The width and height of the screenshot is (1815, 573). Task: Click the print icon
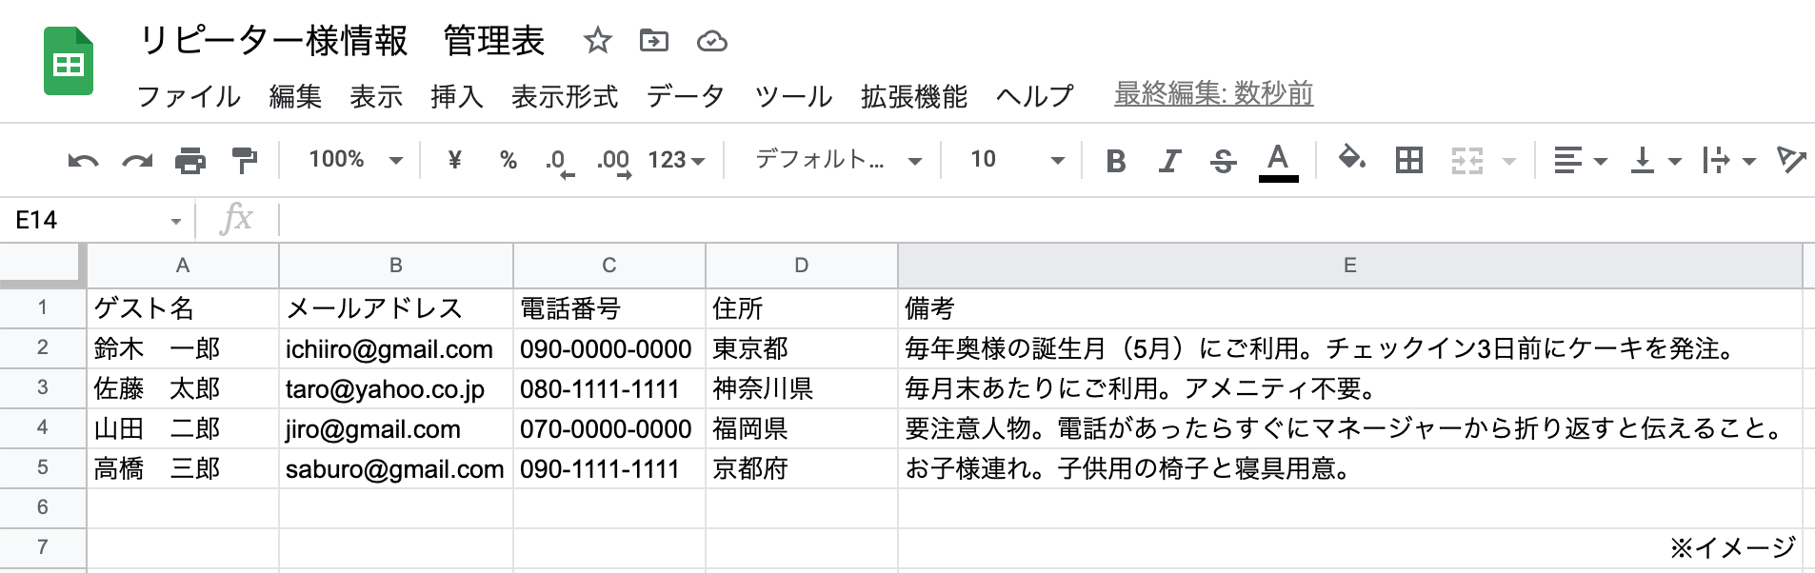point(190,161)
